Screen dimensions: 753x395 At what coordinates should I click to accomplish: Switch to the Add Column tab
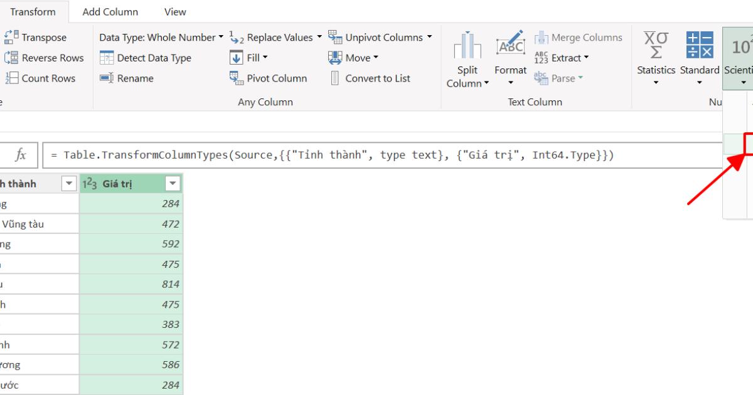coord(110,11)
